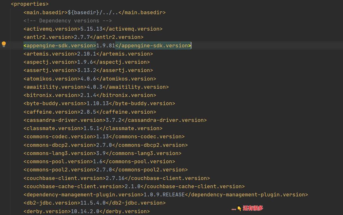Screen dimensions: 343x215
Task: Click the appengine-sdk version value 1.9.81
Action: 106,45
